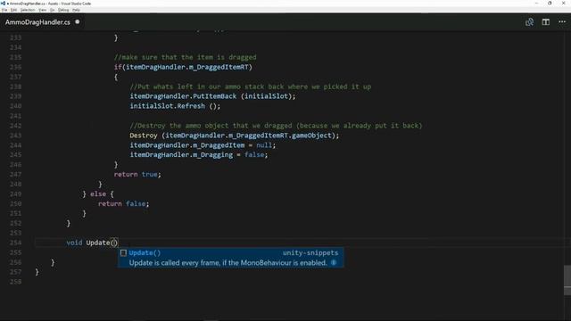Open the Edit menu
Image resolution: width=571 pixels, height=321 pixels.
coord(14,10)
